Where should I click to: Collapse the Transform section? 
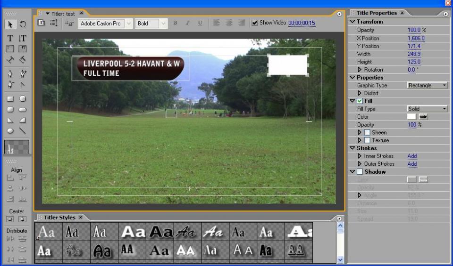coord(352,22)
